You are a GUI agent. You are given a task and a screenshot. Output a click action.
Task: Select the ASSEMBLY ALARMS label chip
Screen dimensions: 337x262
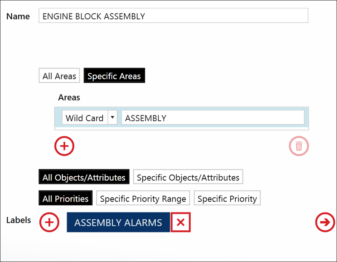pos(118,222)
